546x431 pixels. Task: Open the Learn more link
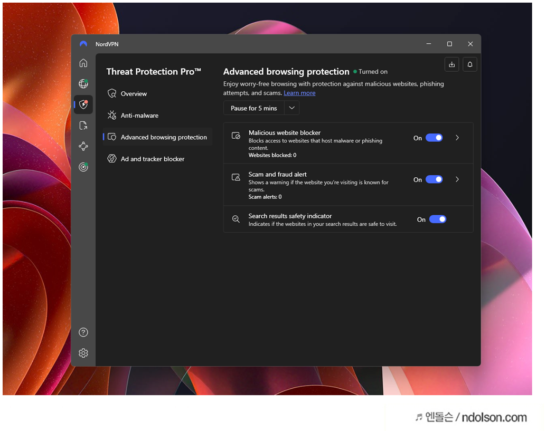(299, 93)
